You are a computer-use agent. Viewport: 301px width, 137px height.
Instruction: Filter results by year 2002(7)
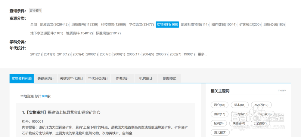(x=175, y=54)
